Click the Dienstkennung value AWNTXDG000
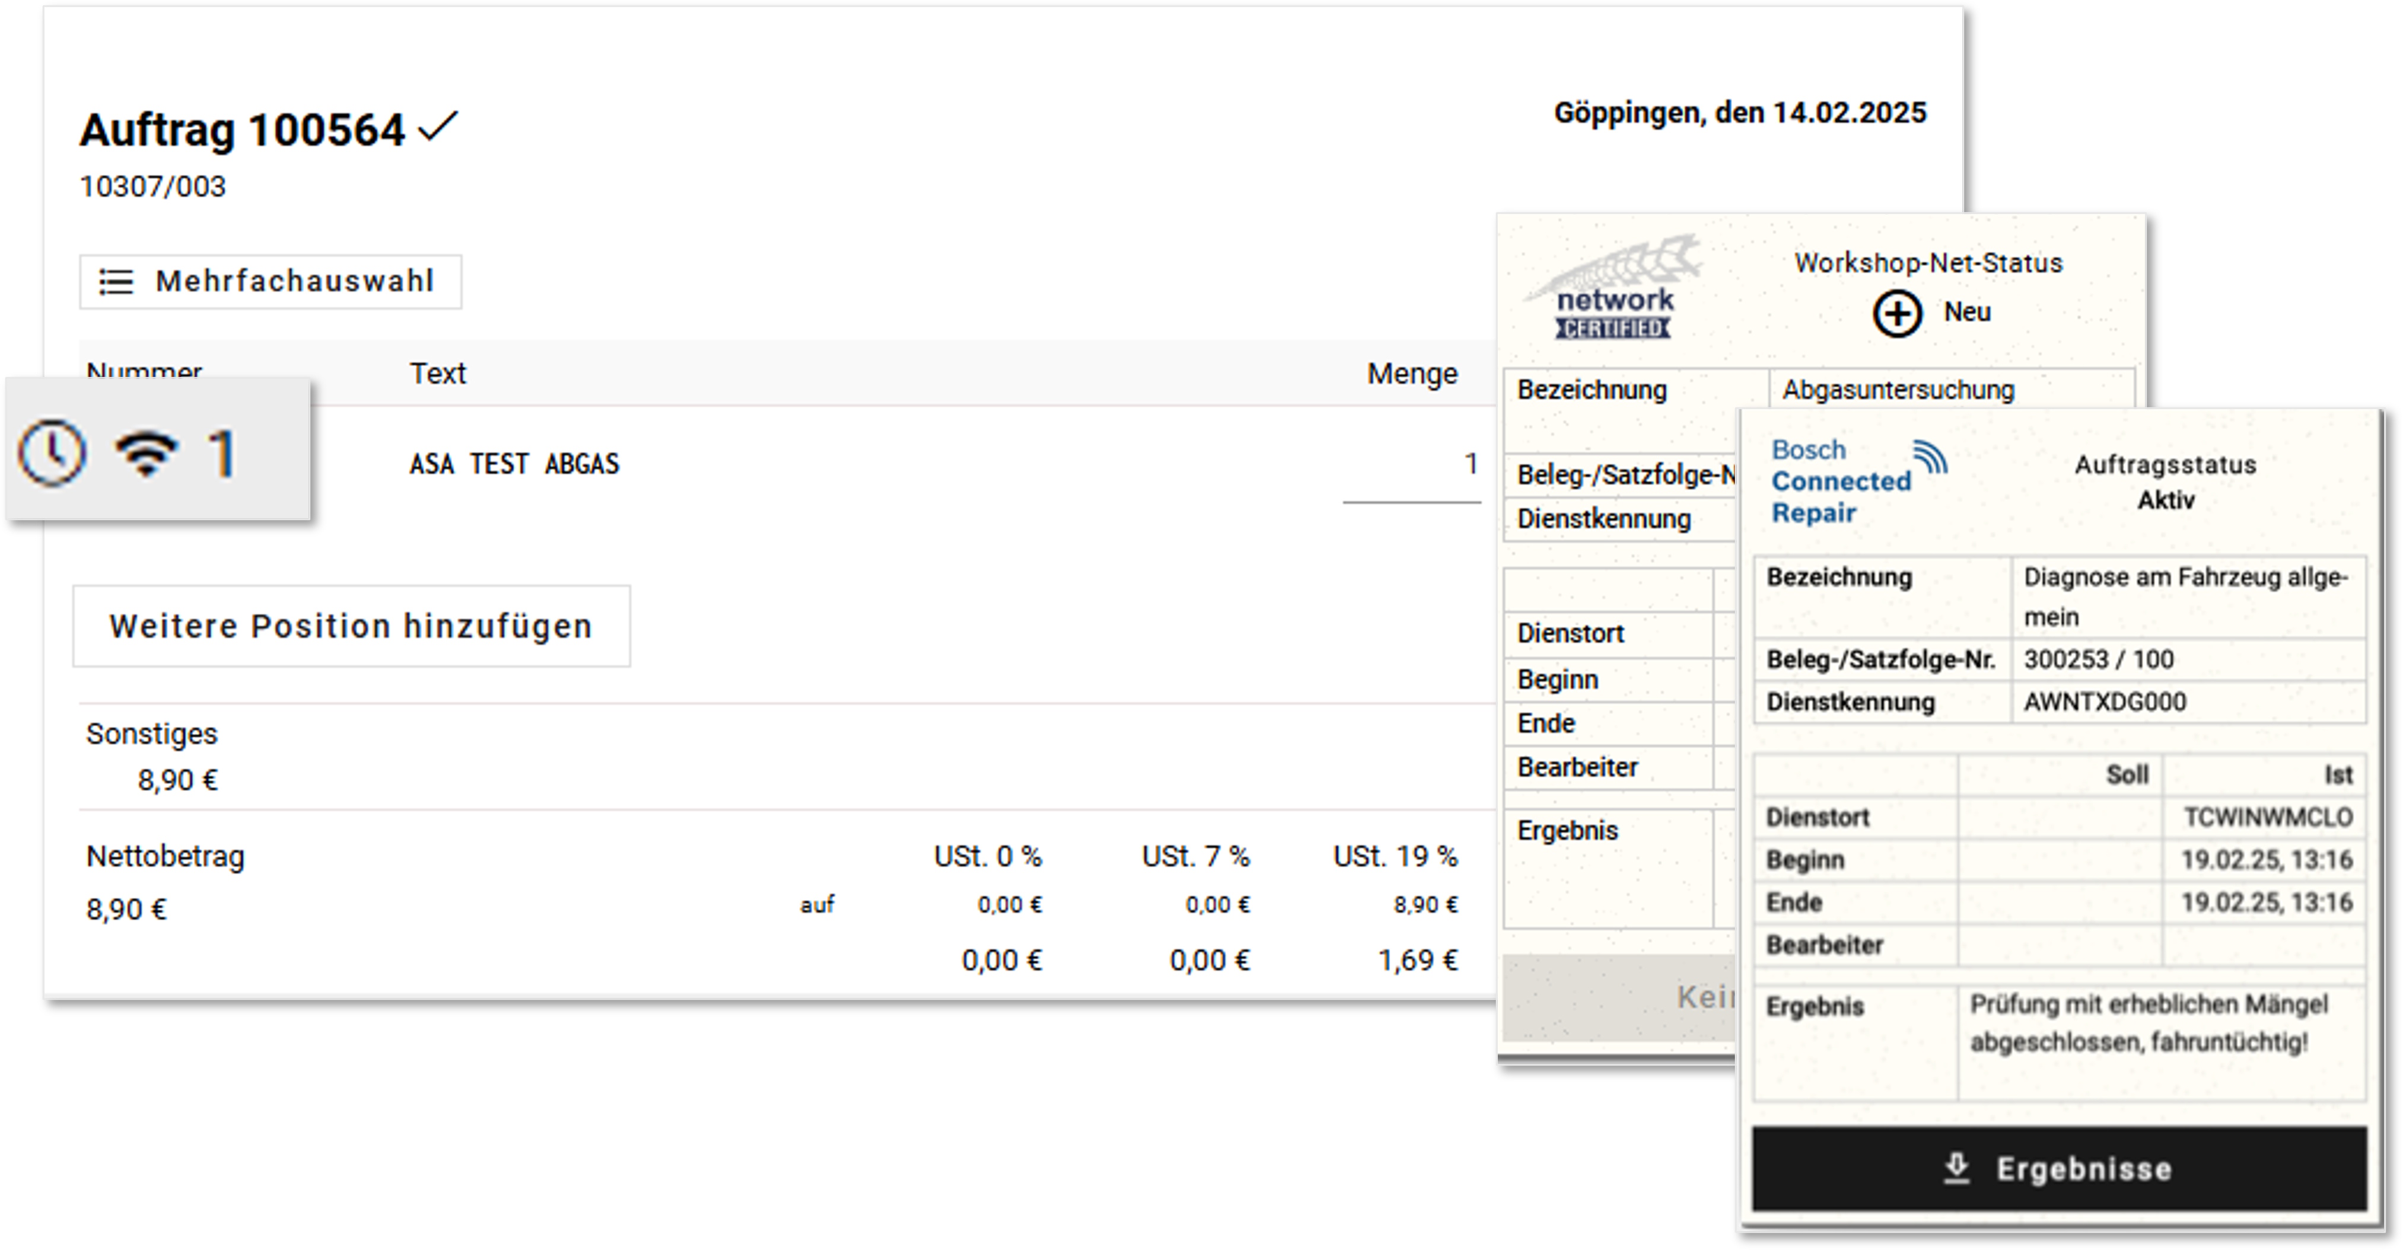Image resolution: width=2403 pixels, height=1250 pixels. coord(2105,703)
